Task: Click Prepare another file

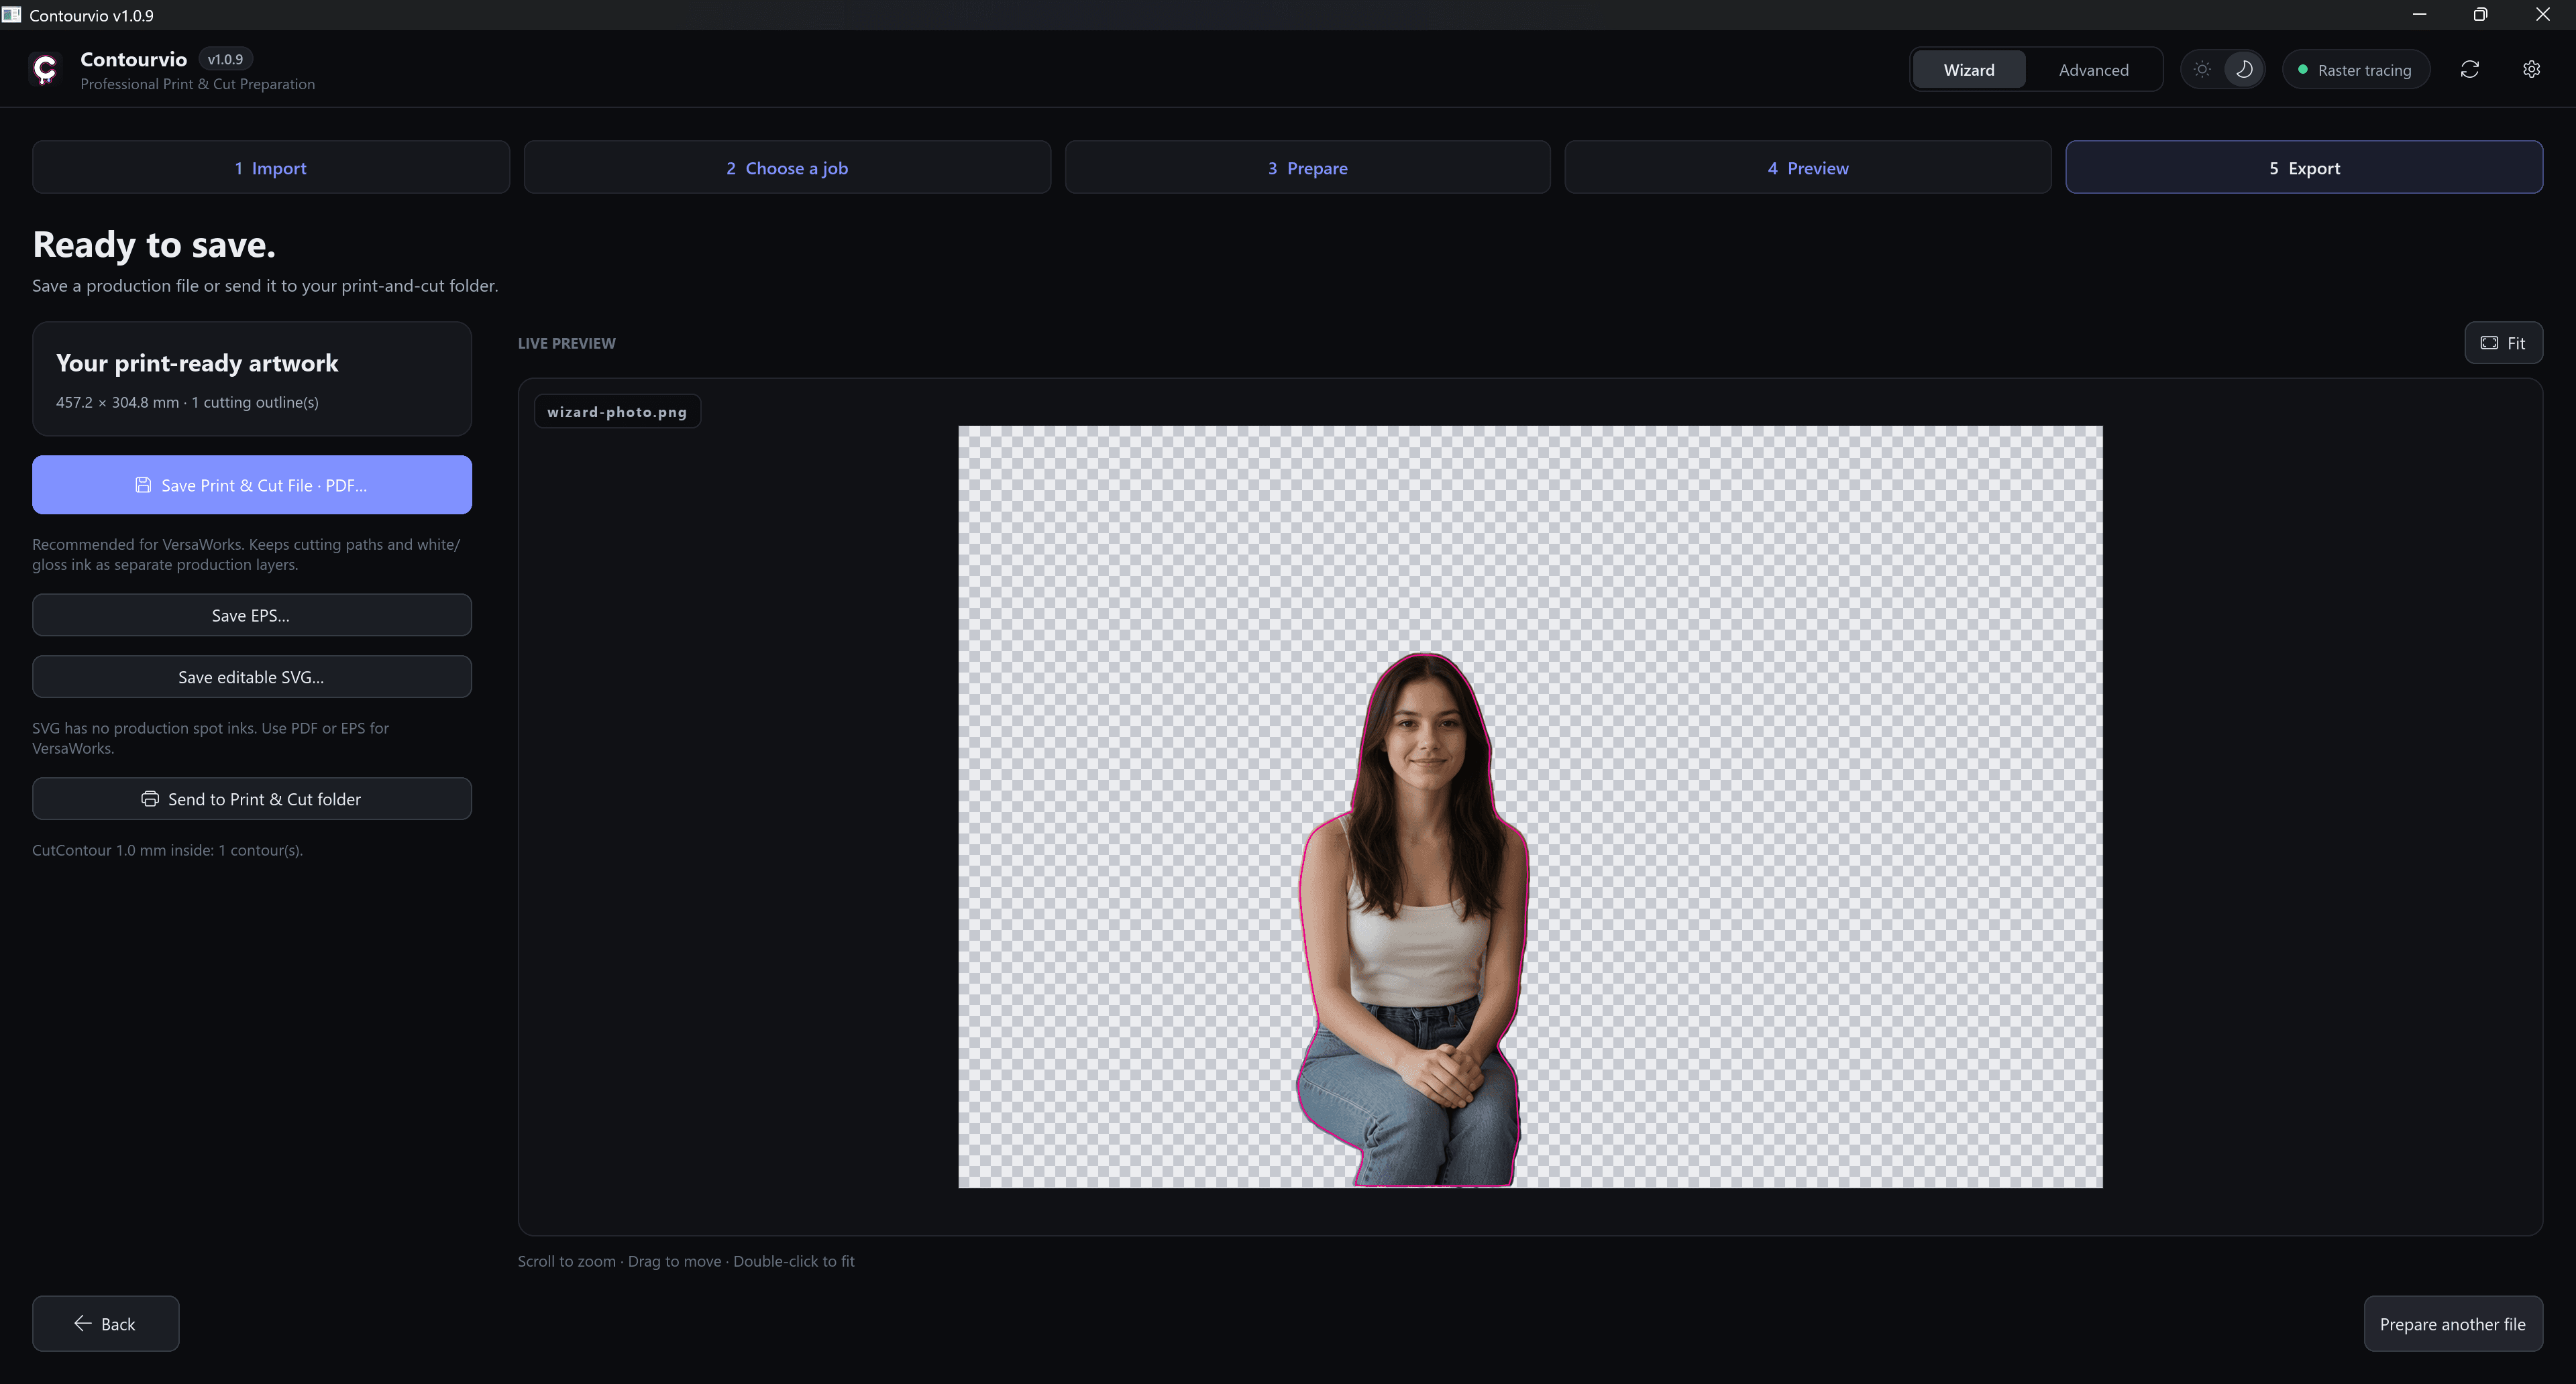Action: pos(2452,1324)
